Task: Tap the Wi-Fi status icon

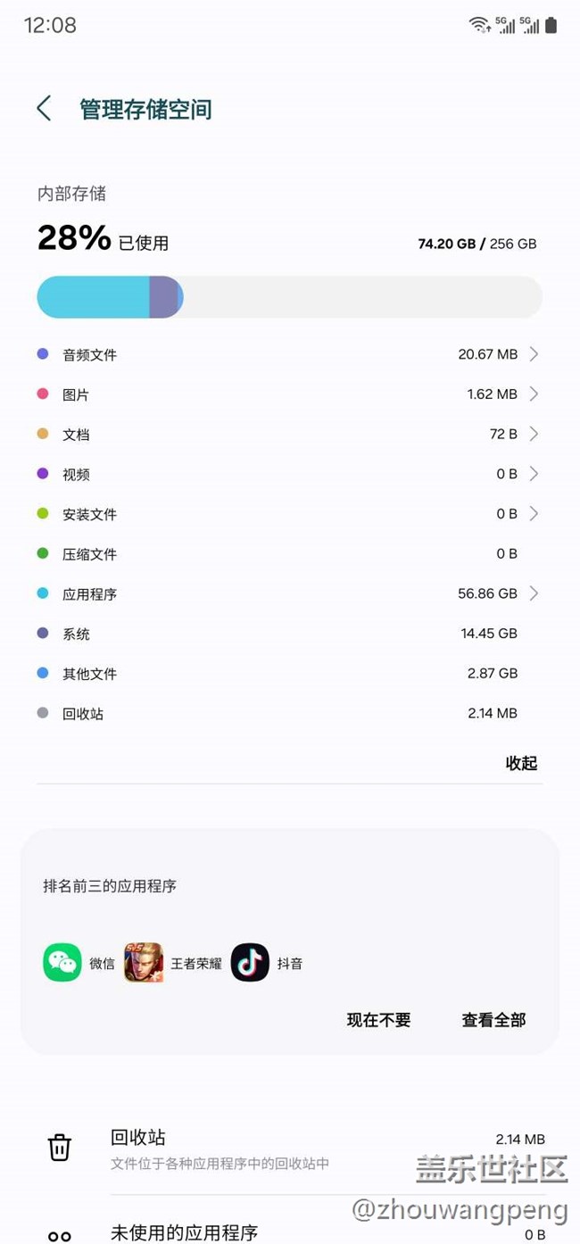Action: click(480, 25)
